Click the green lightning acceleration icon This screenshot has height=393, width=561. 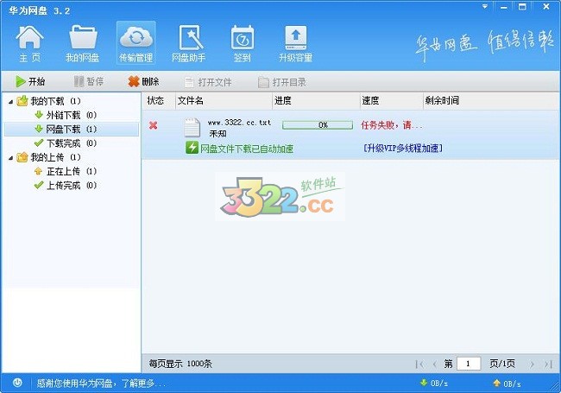tap(192, 148)
